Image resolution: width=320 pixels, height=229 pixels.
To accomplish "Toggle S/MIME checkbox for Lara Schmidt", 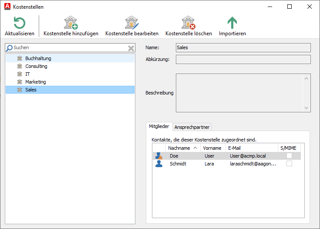I will [x=289, y=164].
